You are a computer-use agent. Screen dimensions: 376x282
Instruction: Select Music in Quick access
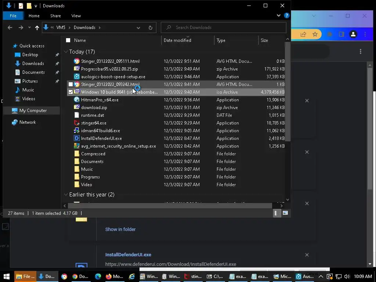point(28,90)
